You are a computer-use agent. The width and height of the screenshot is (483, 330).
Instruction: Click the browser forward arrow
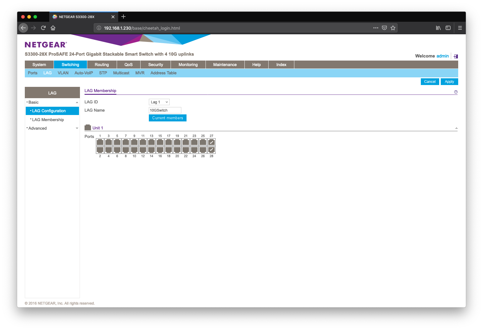(33, 28)
